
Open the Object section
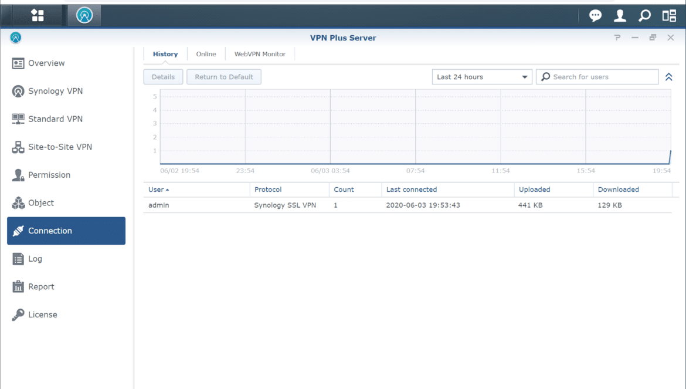(x=66, y=203)
